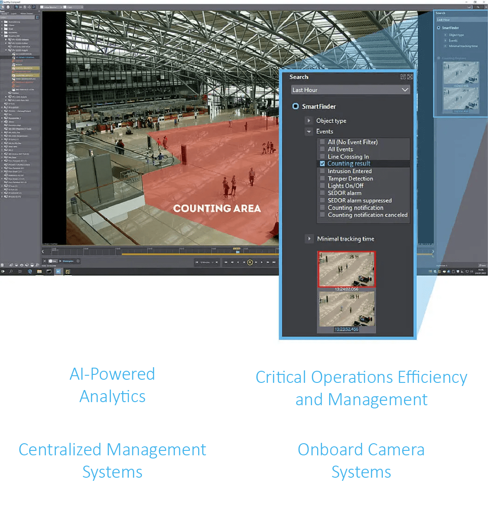The image size is (488, 509).
Task: Expand the Object type section
Action: click(308, 120)
